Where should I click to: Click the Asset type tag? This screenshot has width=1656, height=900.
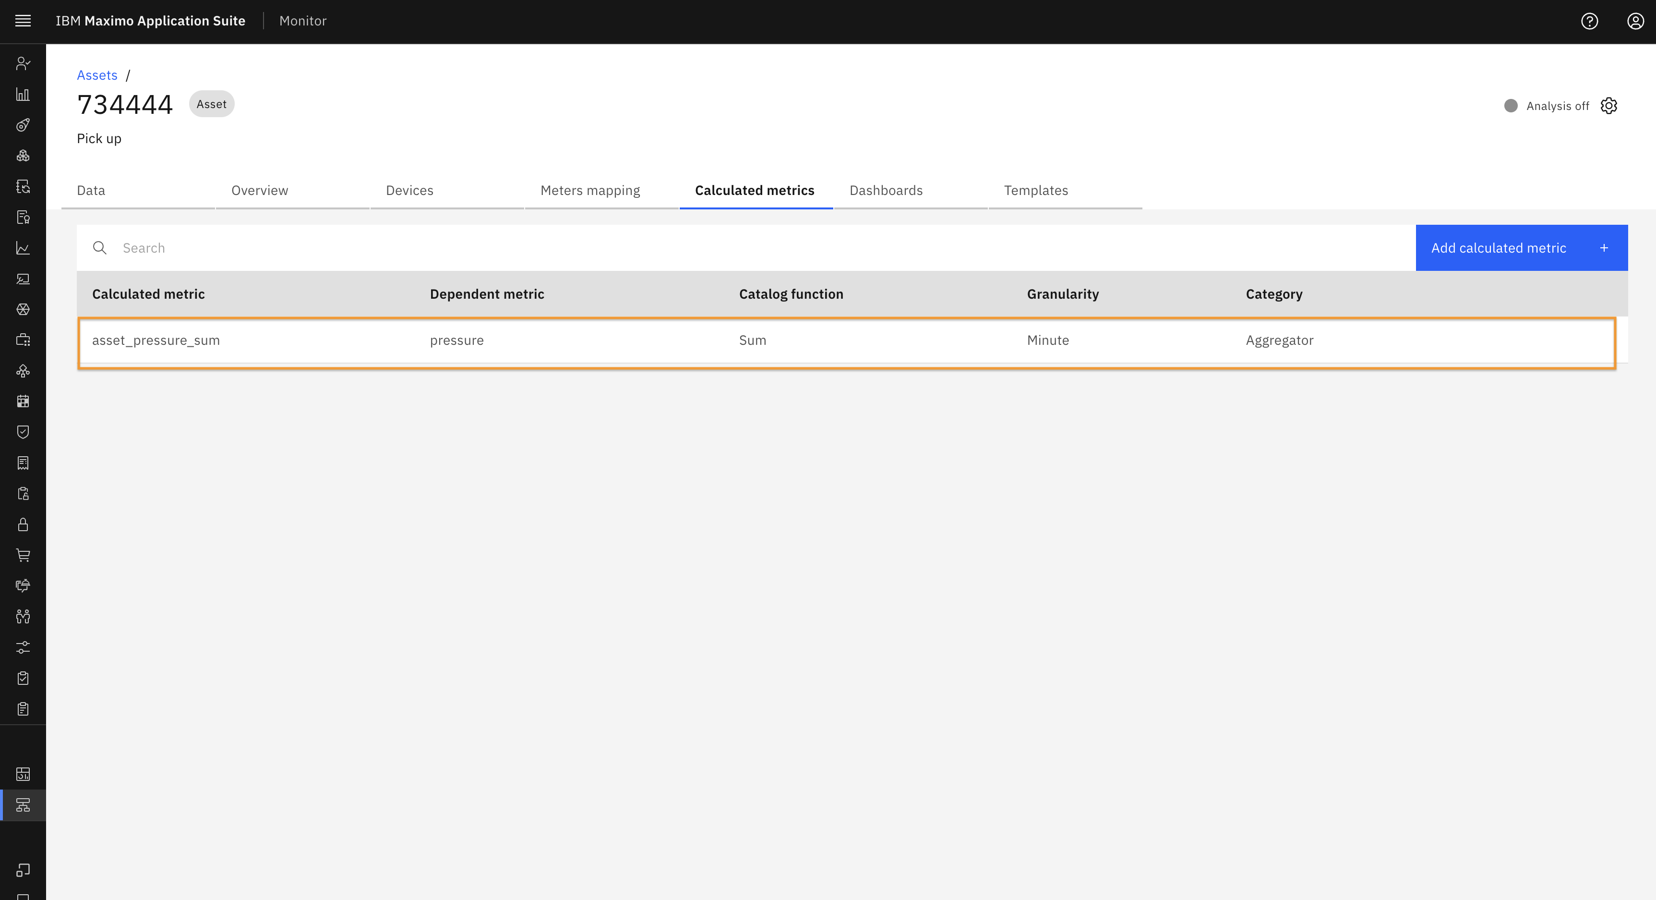coord(212,104)
